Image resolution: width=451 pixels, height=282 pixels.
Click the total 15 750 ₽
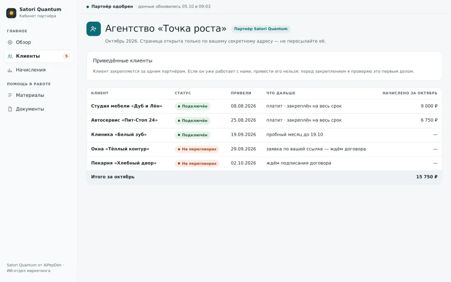tap(427, 177)
